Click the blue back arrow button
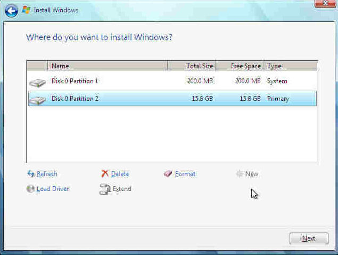Image resolution: width=338 pixels, height=255 pixels. point(12,10)
